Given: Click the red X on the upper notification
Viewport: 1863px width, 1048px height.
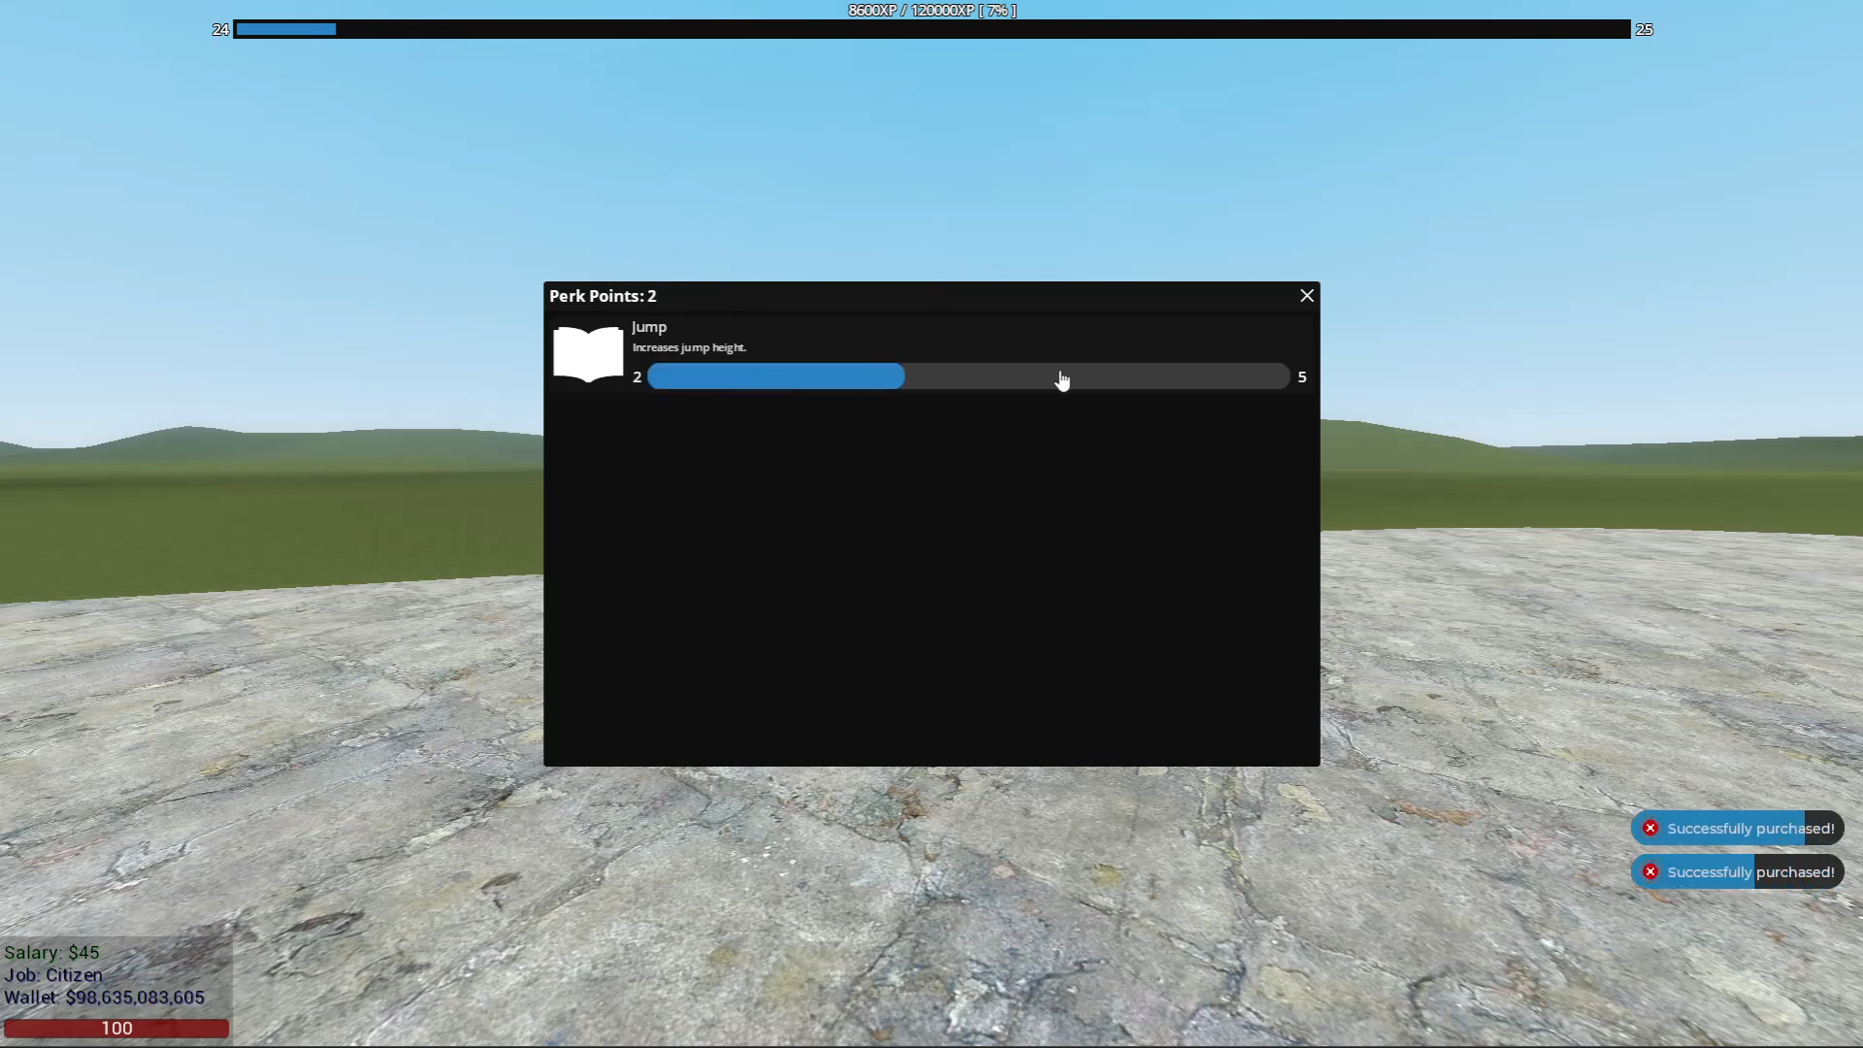Looking at the screenshot, I should [1651, 828].
